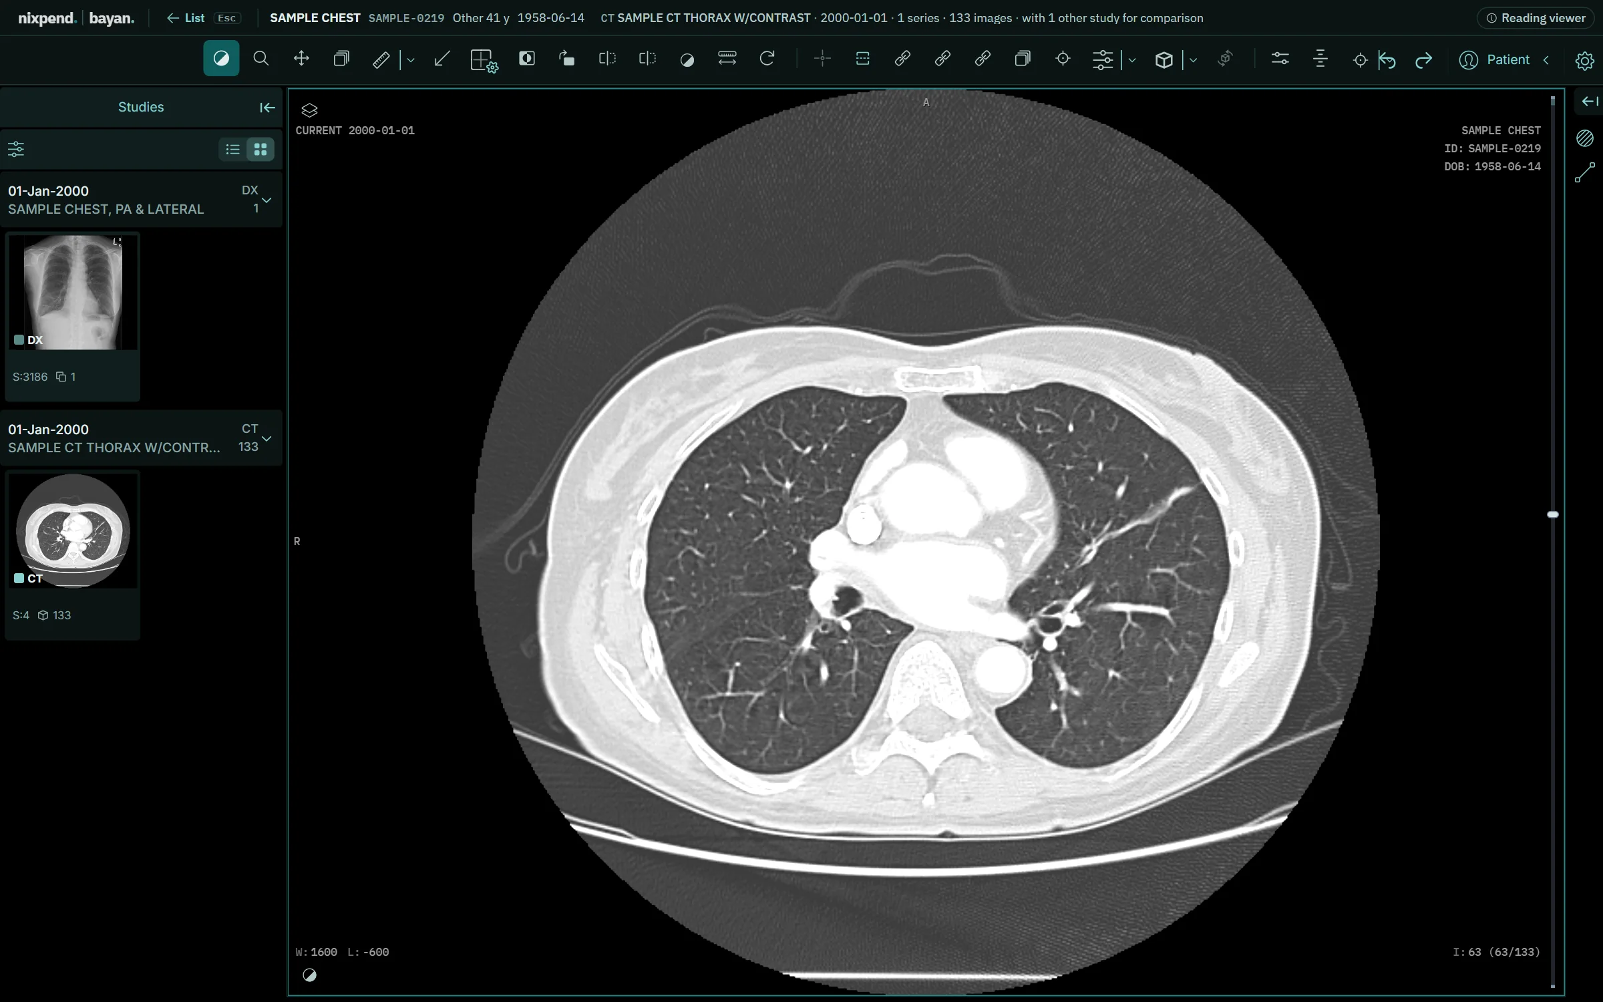
Task: Click the SAMPLE CT THORAX W/CONTR... study title
Action: (114, 448)
